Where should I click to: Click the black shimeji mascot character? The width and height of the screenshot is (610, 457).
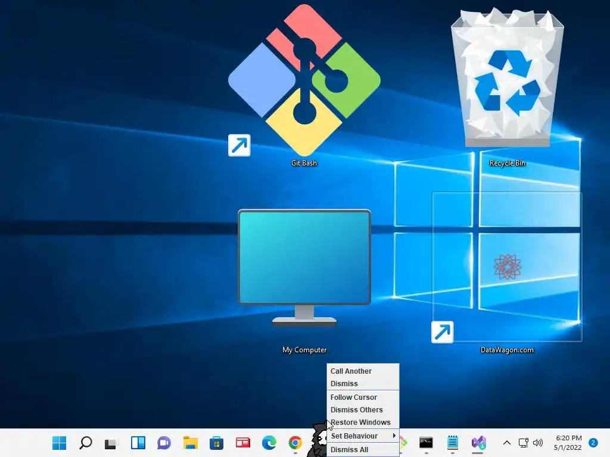[x=318, y=440]
